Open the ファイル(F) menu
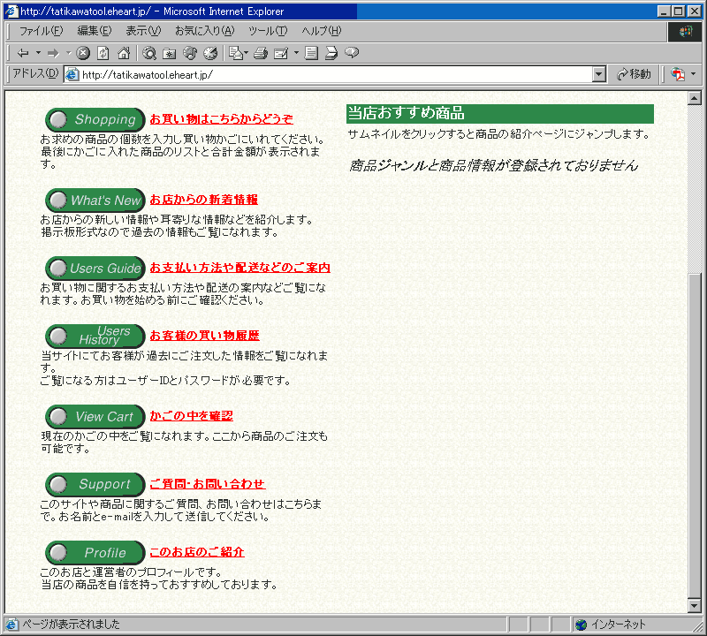The image size is (707, 636). point(41,31)
